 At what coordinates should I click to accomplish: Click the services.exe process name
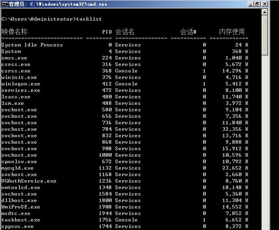point(21,90)
